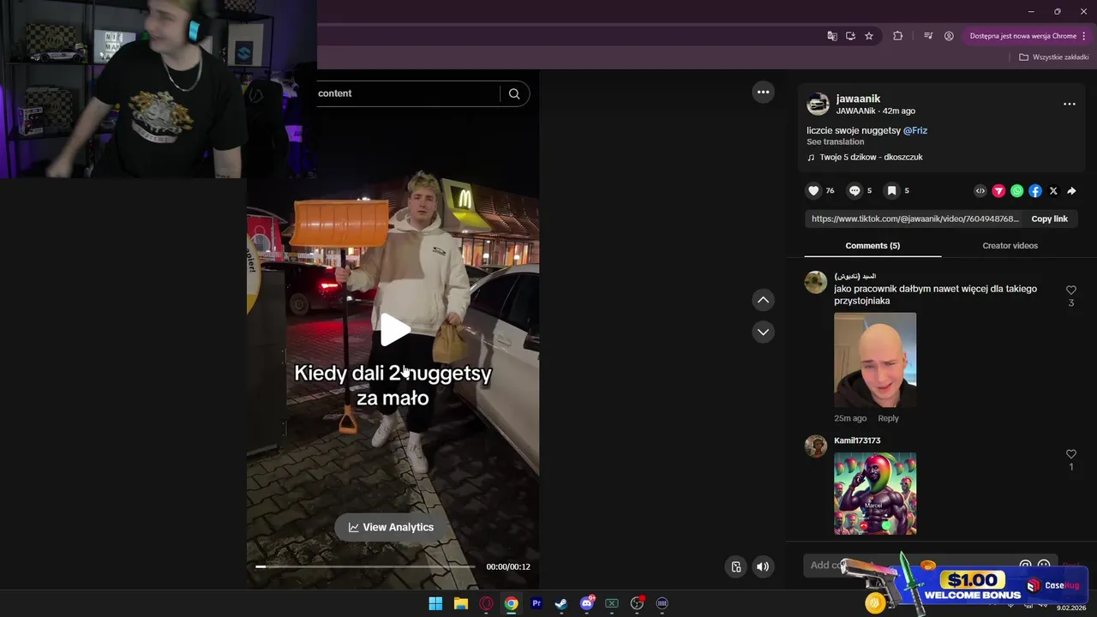The image size is (1097, 617).
Task: Share the video to Facebook
Action: point(1035,191)
